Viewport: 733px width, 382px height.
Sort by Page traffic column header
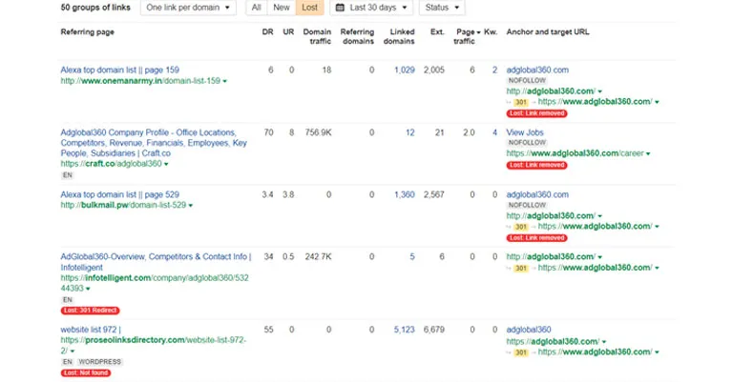pos(466,36)
